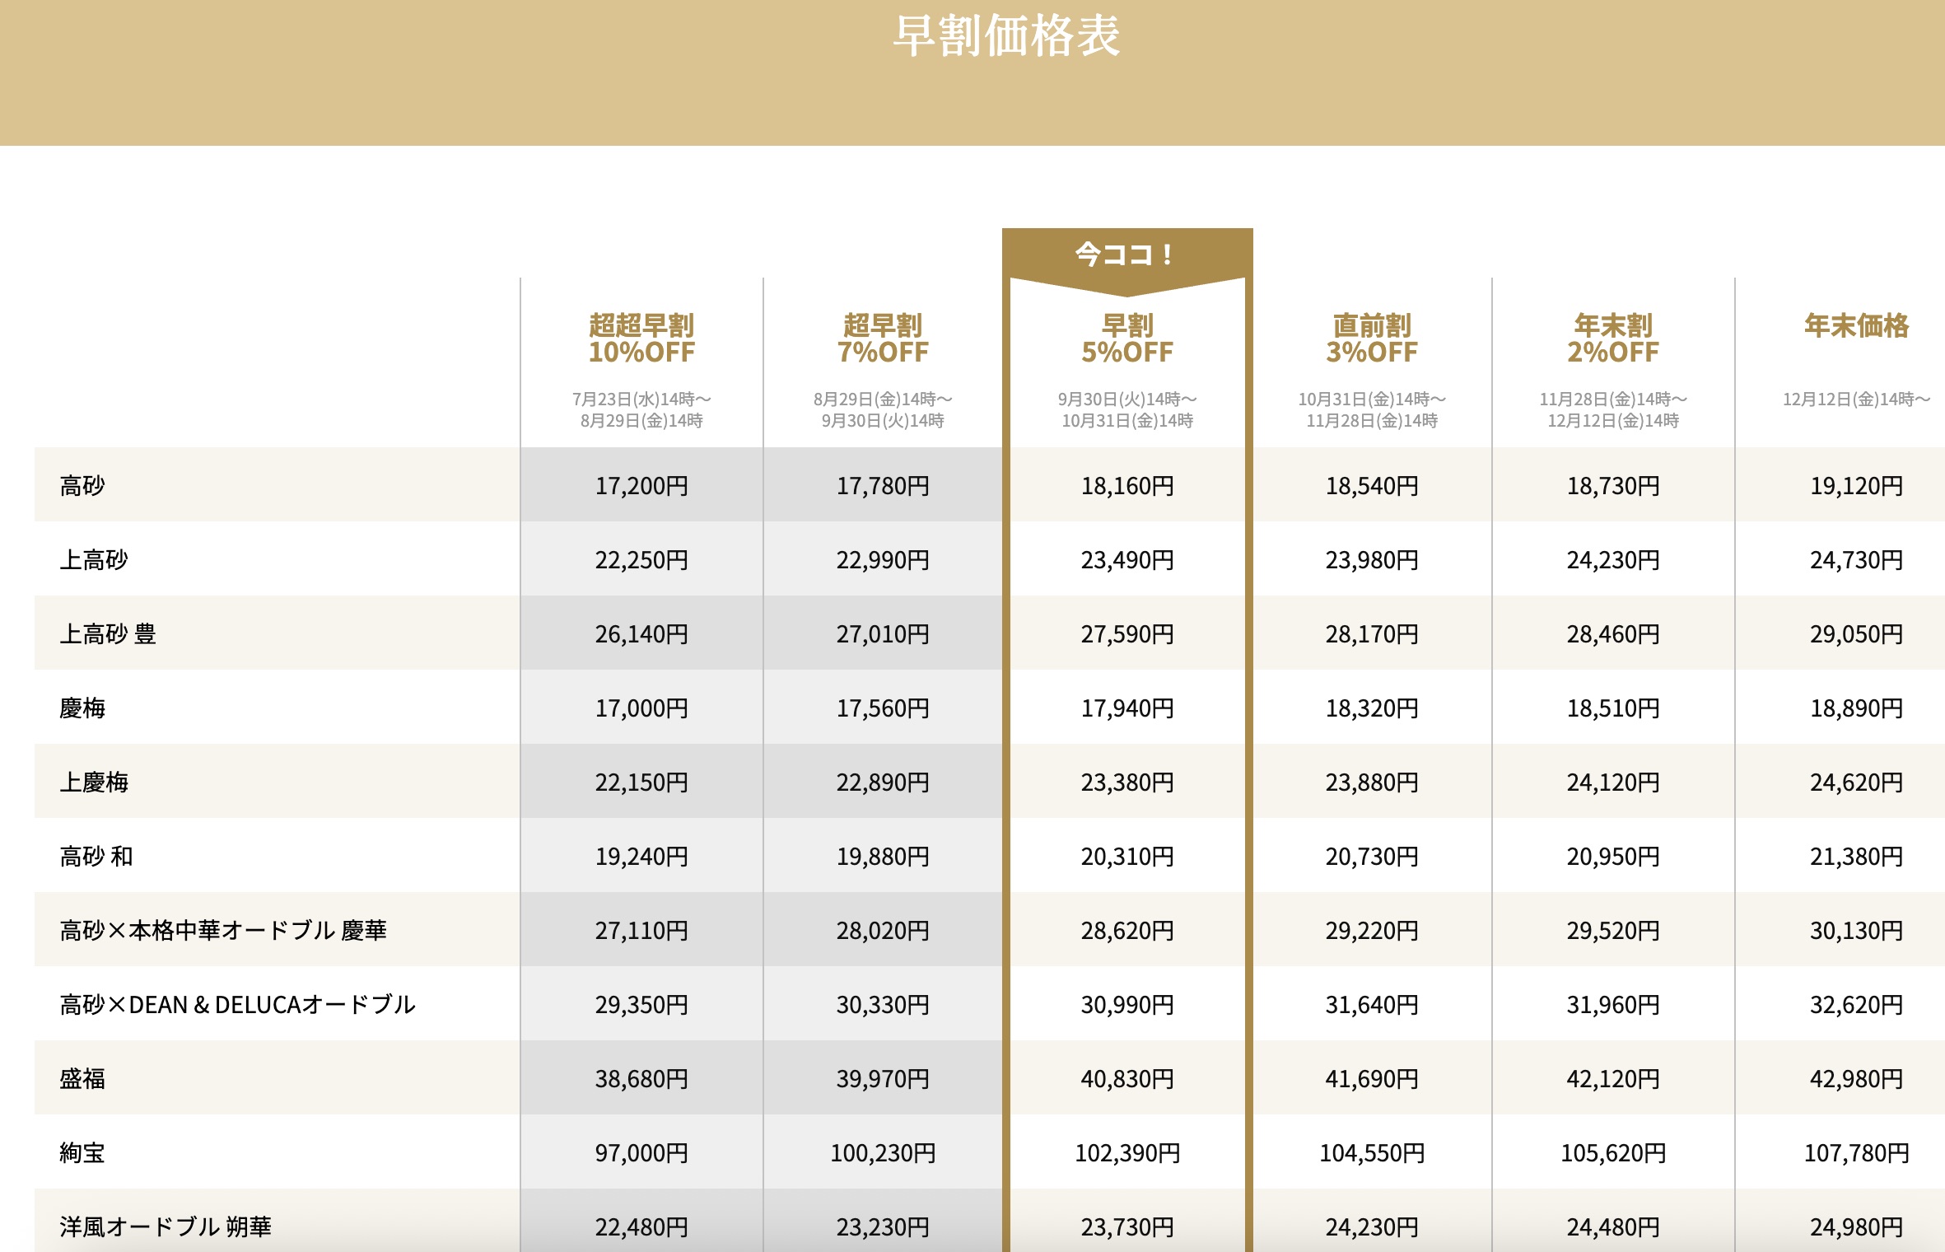Screen dimensions: 1945x1252
Task: Click the 直前割 3%OFF column header
Action: coord(1372,339)
